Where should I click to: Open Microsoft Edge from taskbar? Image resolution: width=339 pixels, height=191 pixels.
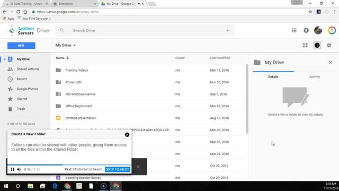55,186
